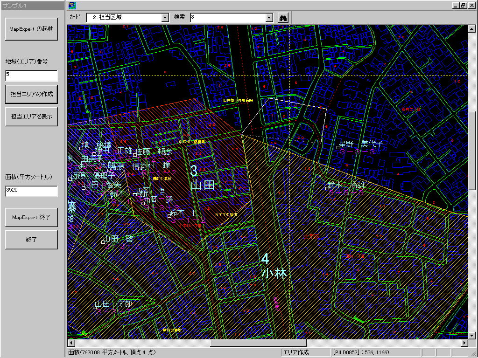The height and width of the screenshot is (358, 478).
Task: Click the 終了 button
Action: (31, 240)
